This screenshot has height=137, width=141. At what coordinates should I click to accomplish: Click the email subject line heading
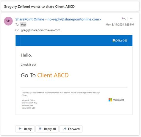pyautogui.click(x=39, y=7)
